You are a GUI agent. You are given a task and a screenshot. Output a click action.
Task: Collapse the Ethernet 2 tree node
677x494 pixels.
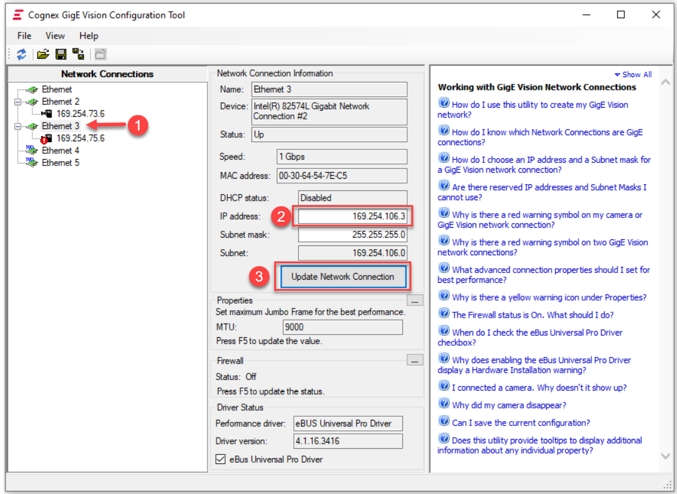click(x=18, y=102)
